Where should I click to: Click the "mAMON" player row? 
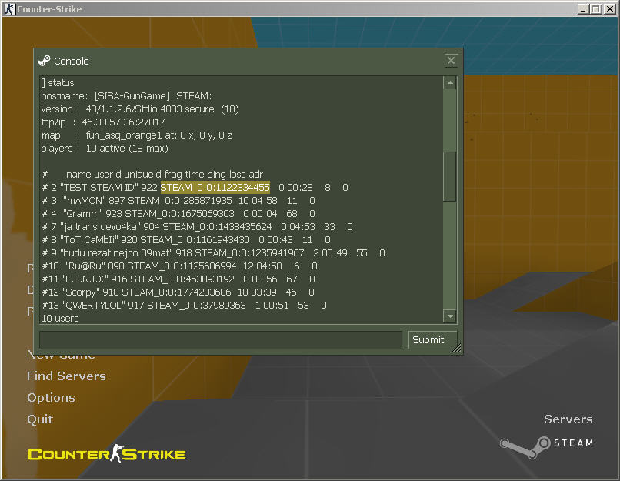178,201
